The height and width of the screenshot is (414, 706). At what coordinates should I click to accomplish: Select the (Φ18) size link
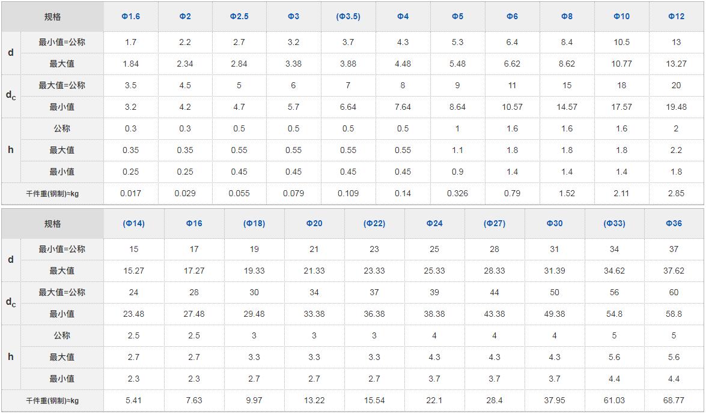pyautogui.click(x=254, y=223)
